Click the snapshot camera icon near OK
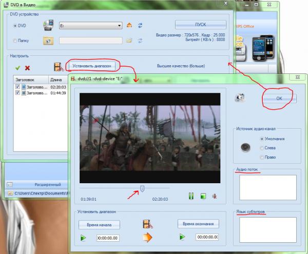The height and width of the screenshot is (254, 308). click(240, 97)
